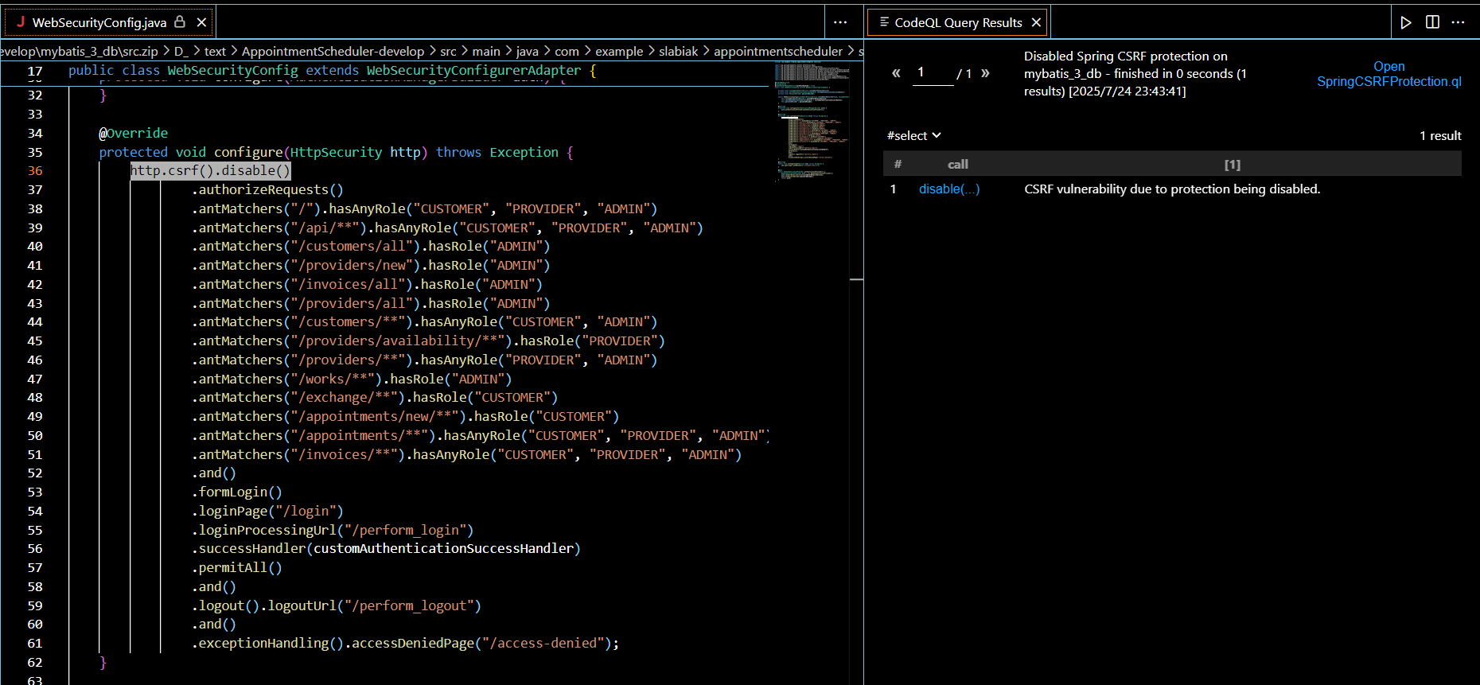Go to previous results page arrow
This screenshot has width=1480, height=685.
(x=896, y=73)
